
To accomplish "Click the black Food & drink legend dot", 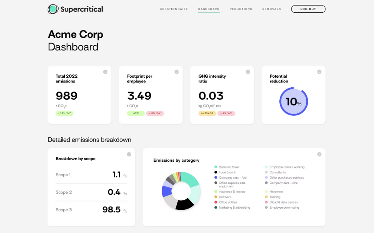I will pos(216,172).
